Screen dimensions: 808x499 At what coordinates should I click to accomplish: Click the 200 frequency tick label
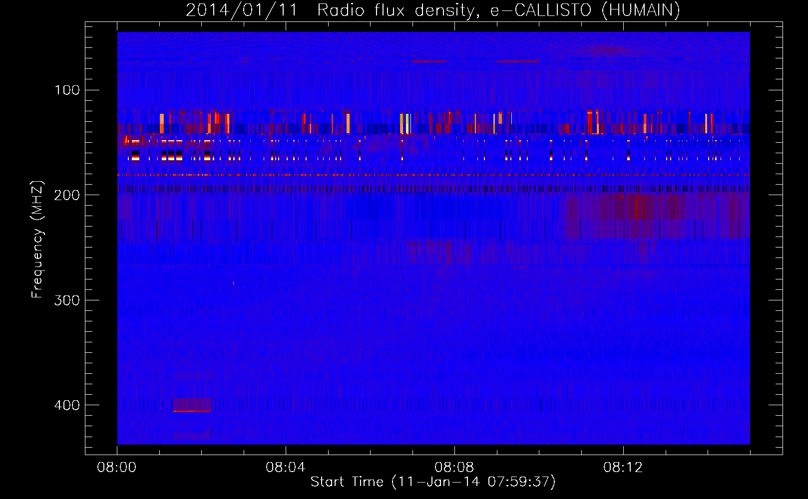(x=67, y=195)
